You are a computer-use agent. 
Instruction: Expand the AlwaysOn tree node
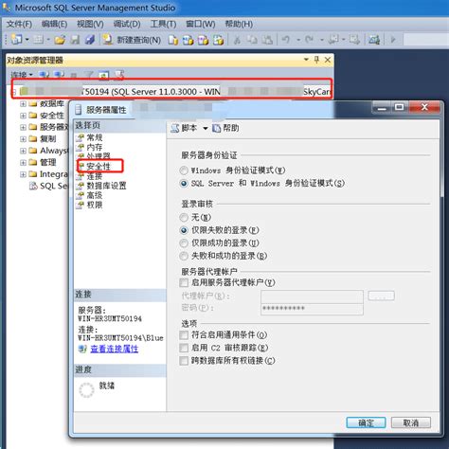[23, 151]
